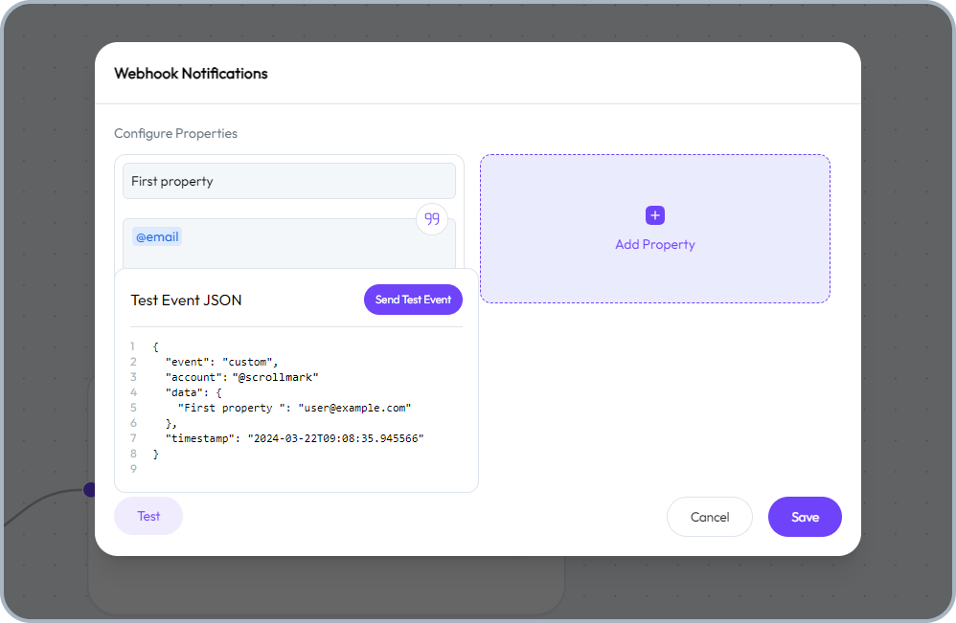Cancel the webhook configuration dialog

(709, 516)
